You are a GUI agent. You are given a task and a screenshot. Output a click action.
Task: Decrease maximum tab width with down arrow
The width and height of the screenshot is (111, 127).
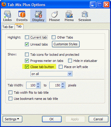[x=63, y=87]
